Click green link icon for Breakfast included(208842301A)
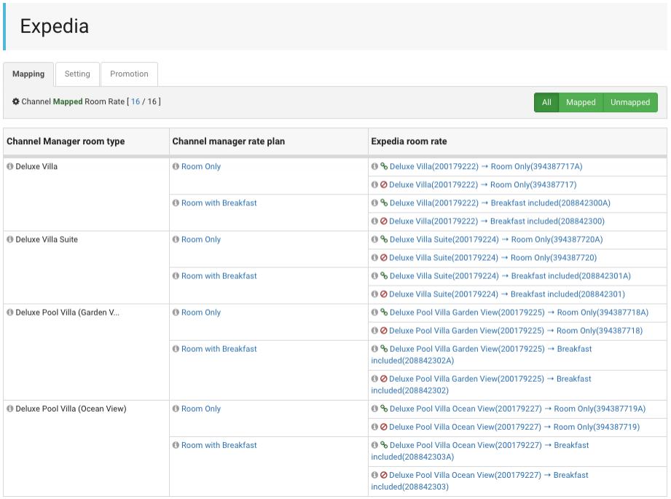 click(x=384, y=276)
